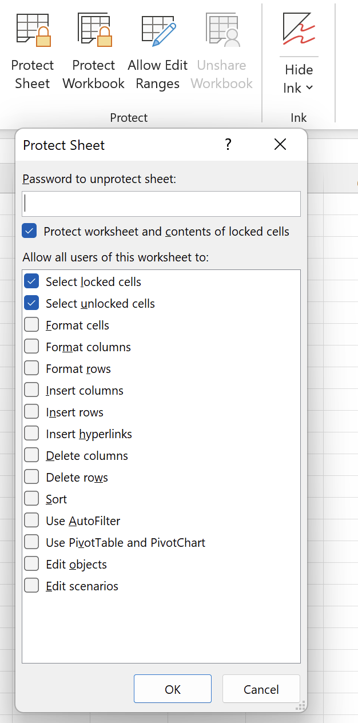Open the dialog help question mark
The height and width of the screenshot is (723, 358).
[228, 145]
